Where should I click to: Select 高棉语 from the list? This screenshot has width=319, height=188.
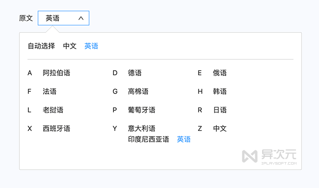pos(138,91)
